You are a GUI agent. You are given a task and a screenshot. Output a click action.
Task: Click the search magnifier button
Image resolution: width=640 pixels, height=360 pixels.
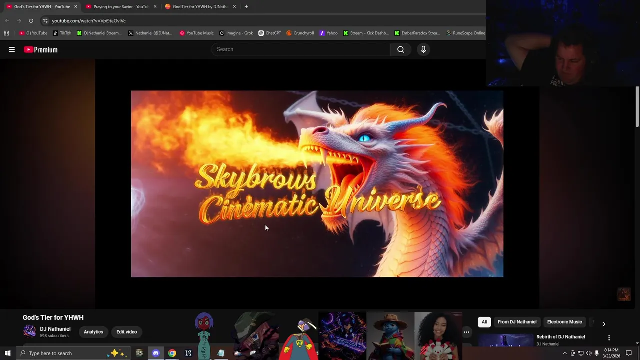click(x=401, y=49)
